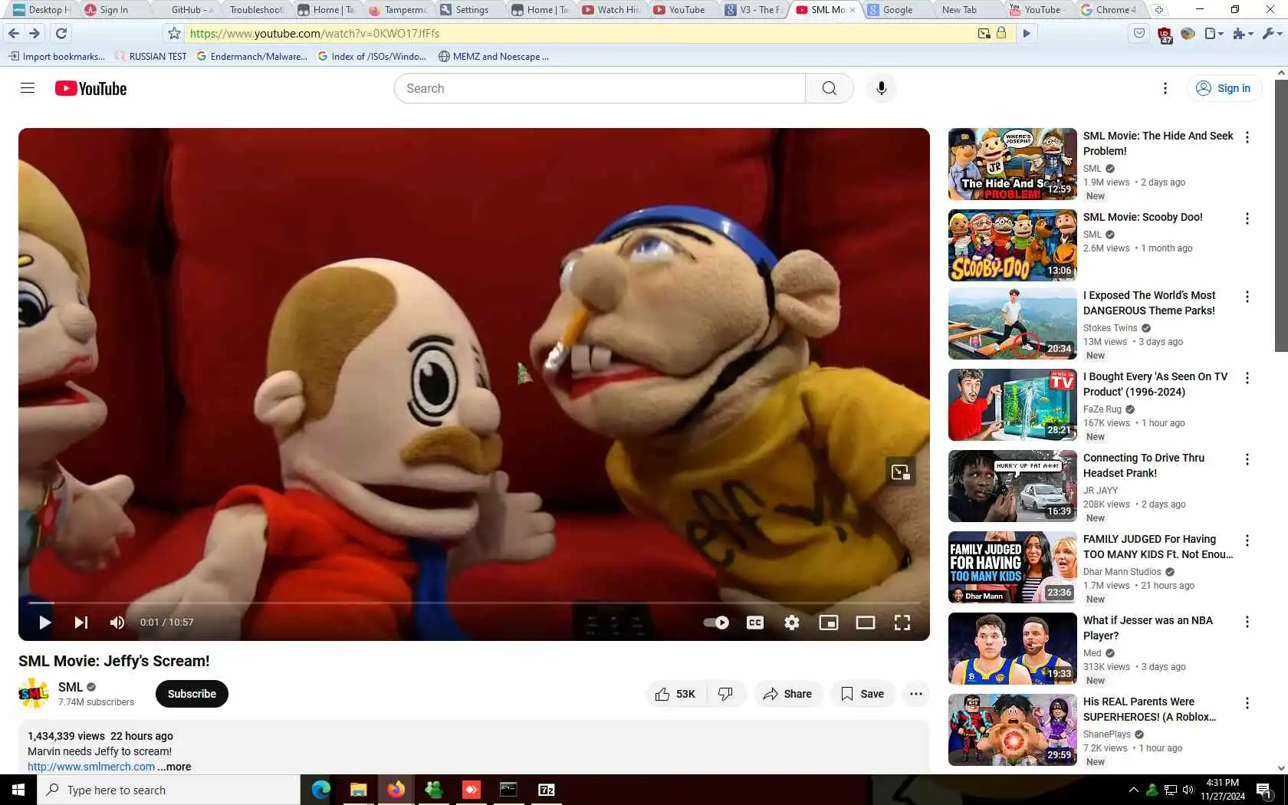Image resolution: width=1288 pixels, height=805 pixels.
Task: Open the YouTube guide hamburger menu
Action: tap(28, 88)
